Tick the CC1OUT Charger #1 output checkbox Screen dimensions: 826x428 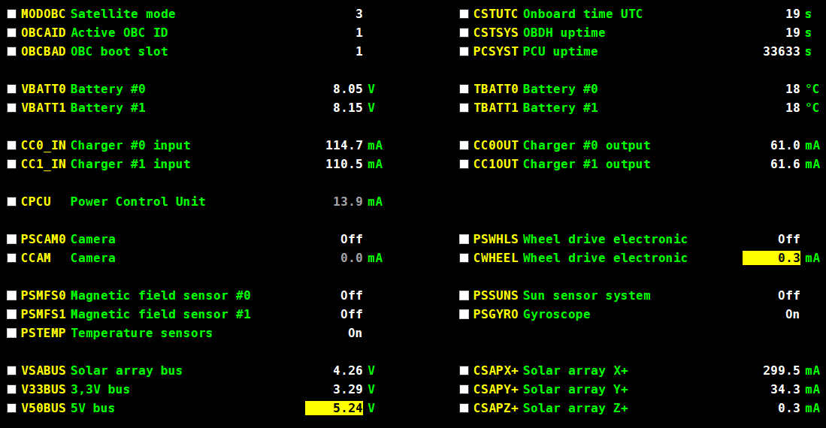pyautogui.click(x=464, y=164)
